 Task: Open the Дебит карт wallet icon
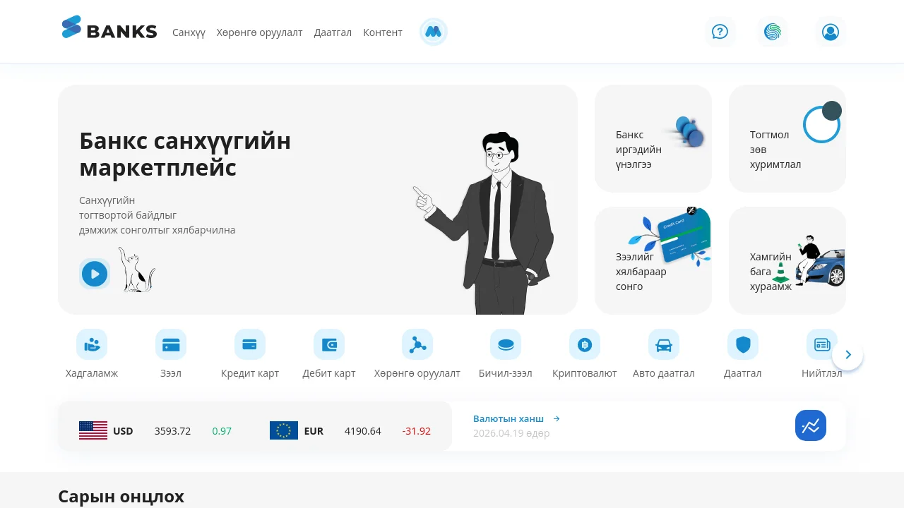[329, 344]
